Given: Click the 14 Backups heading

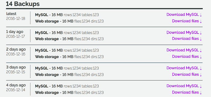Looking at the screenshot, I should click(x=23, y=4).
